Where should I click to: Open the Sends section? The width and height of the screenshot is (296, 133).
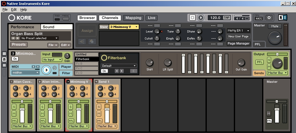(259, 73)
